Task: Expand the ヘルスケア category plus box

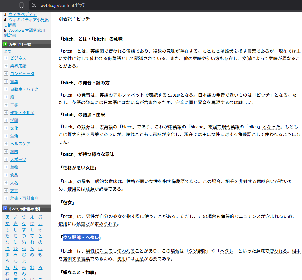Action: coord(6,144)
